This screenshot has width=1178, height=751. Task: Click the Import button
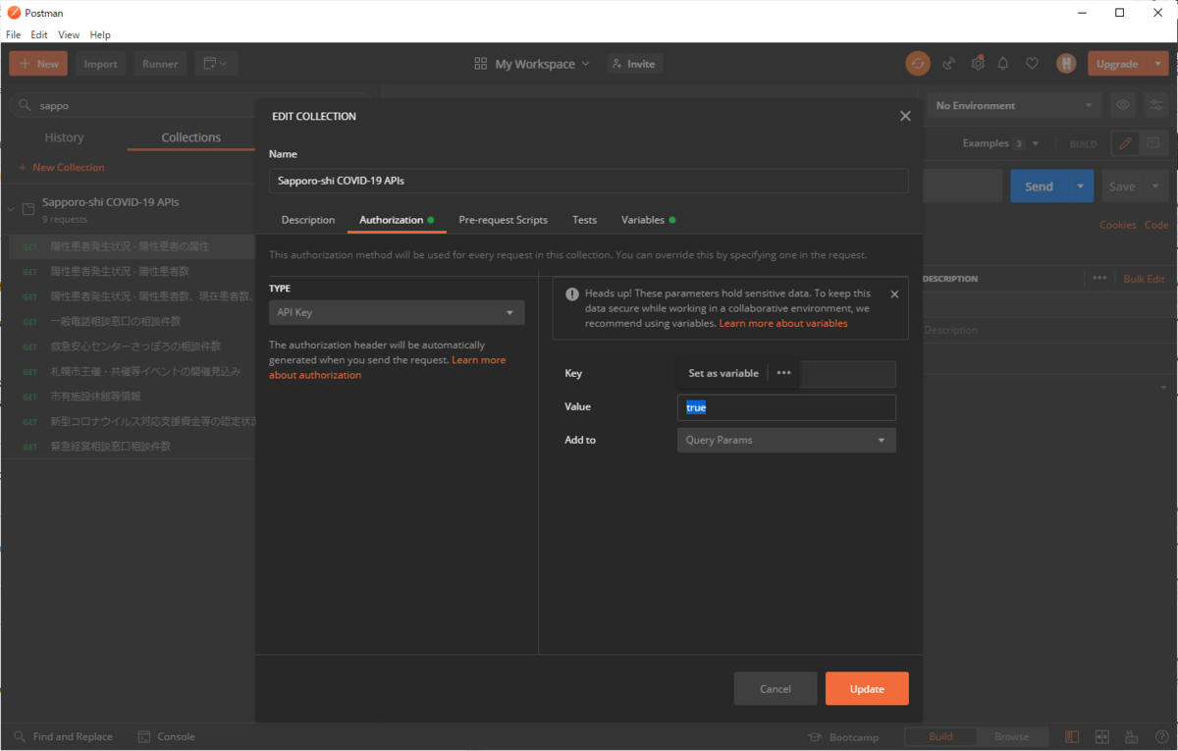[100, 64]
